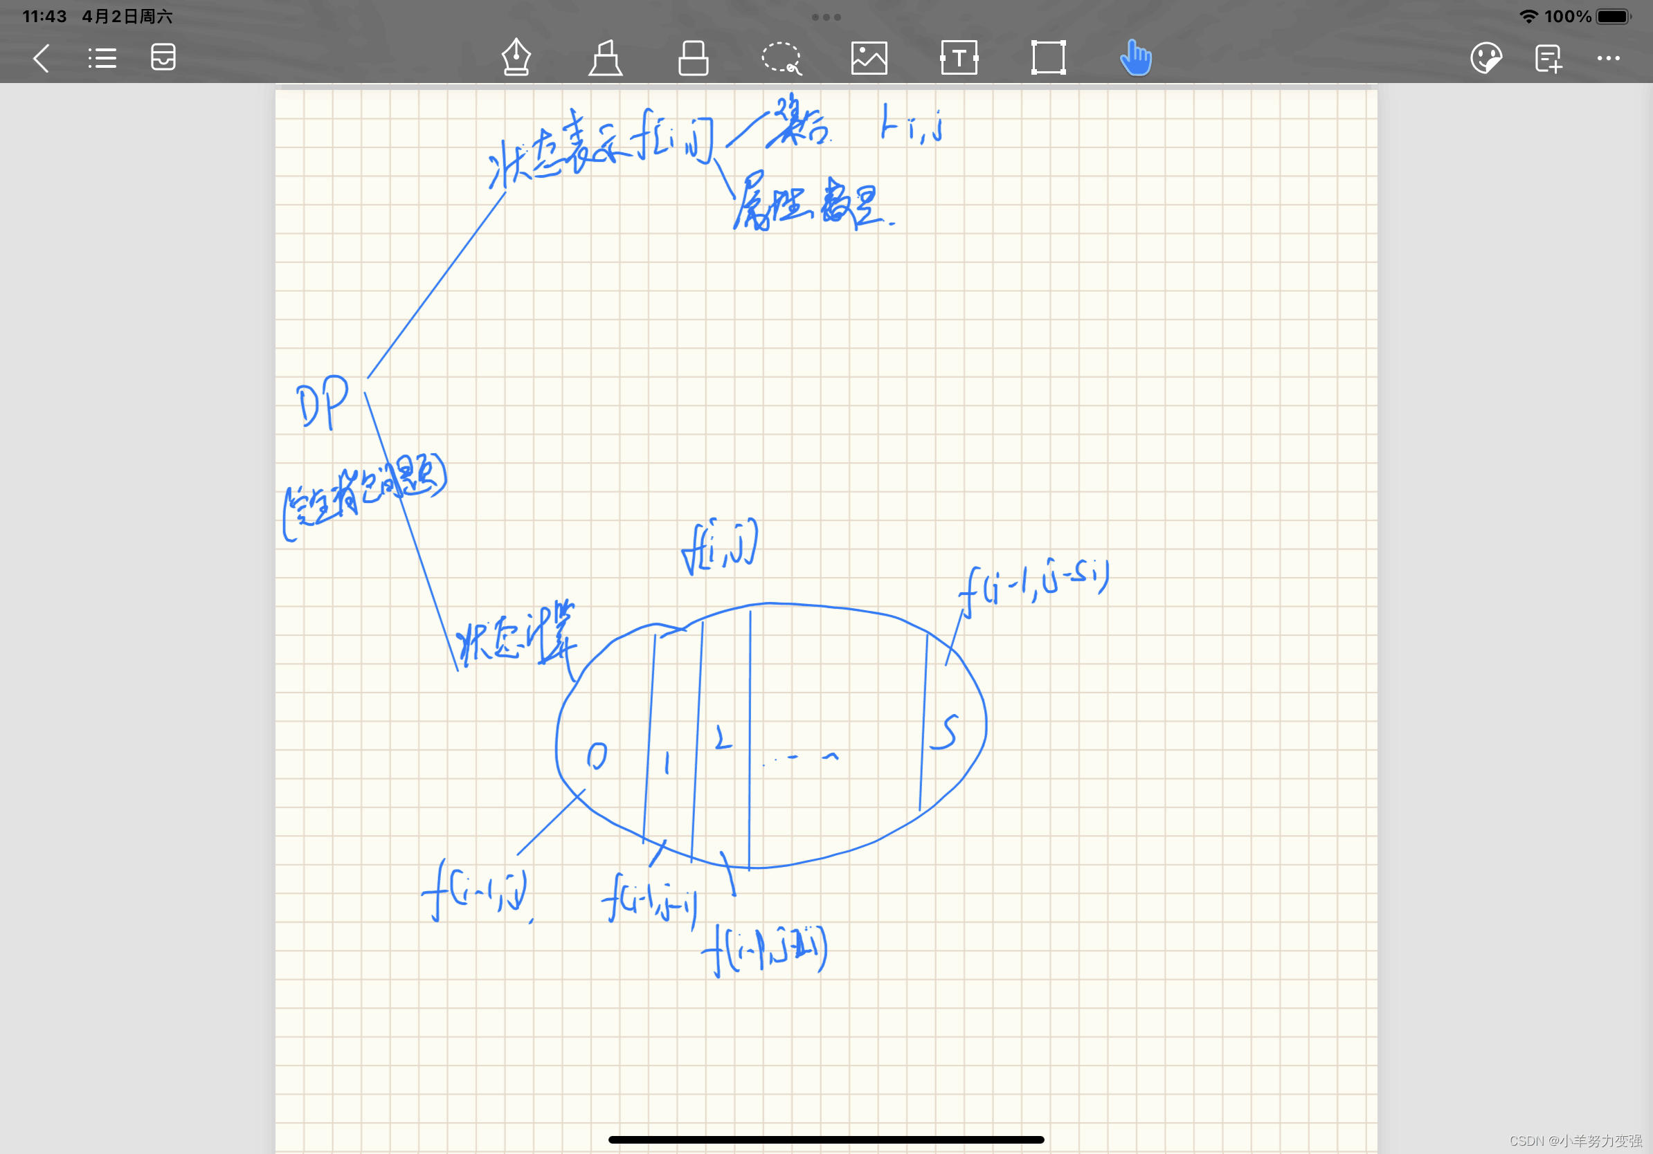Viewport: 1653px width, 1154px height.
Task: Select the fountain pen tool
Action: pos(516,57)
